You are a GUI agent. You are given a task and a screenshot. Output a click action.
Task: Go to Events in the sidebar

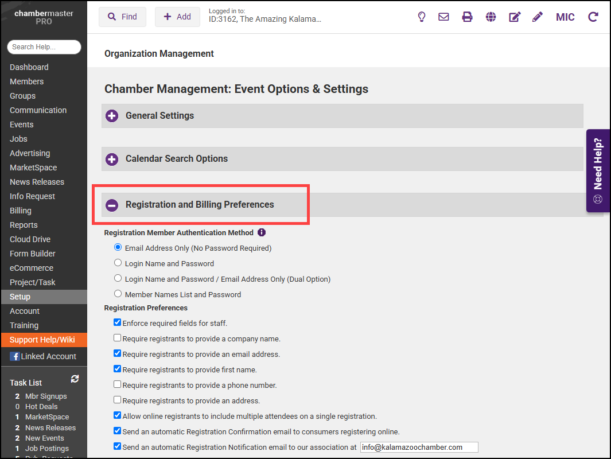point(21,125)
